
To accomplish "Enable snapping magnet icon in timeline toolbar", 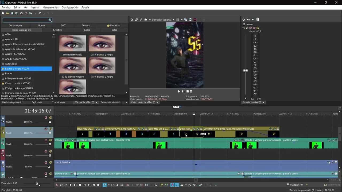I will pos(172,185).
